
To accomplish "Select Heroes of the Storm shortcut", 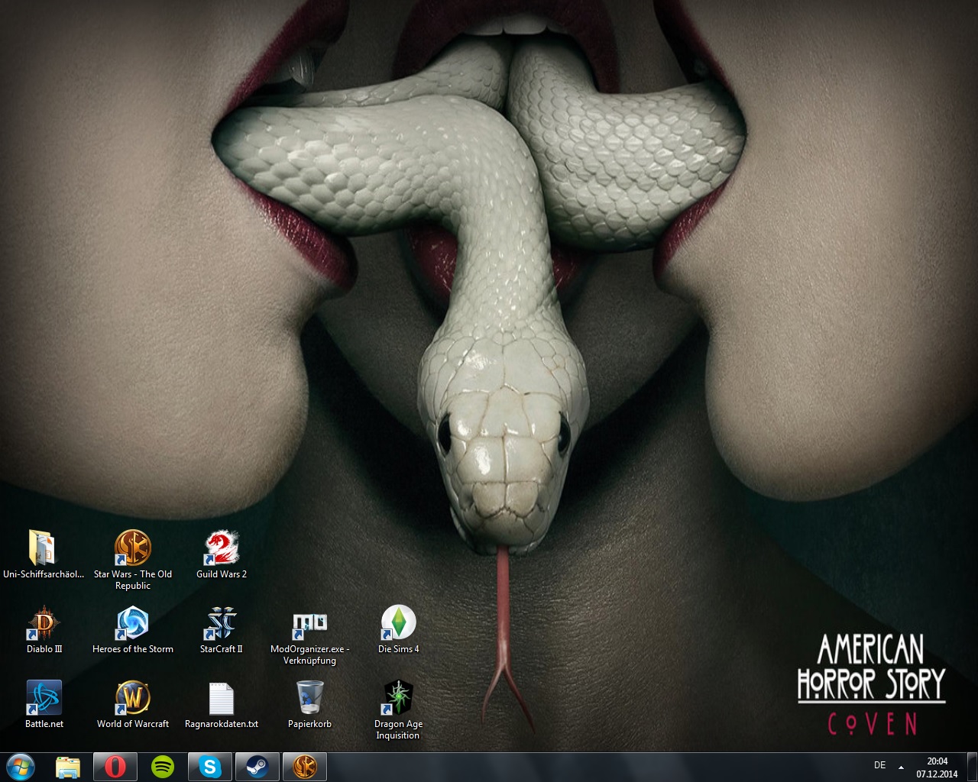I will pyautogui.click(x=133, y=623).
